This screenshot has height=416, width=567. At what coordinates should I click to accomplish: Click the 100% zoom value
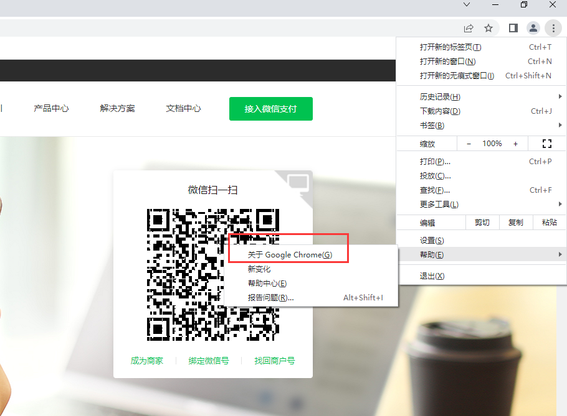click(x=492, y=144)
